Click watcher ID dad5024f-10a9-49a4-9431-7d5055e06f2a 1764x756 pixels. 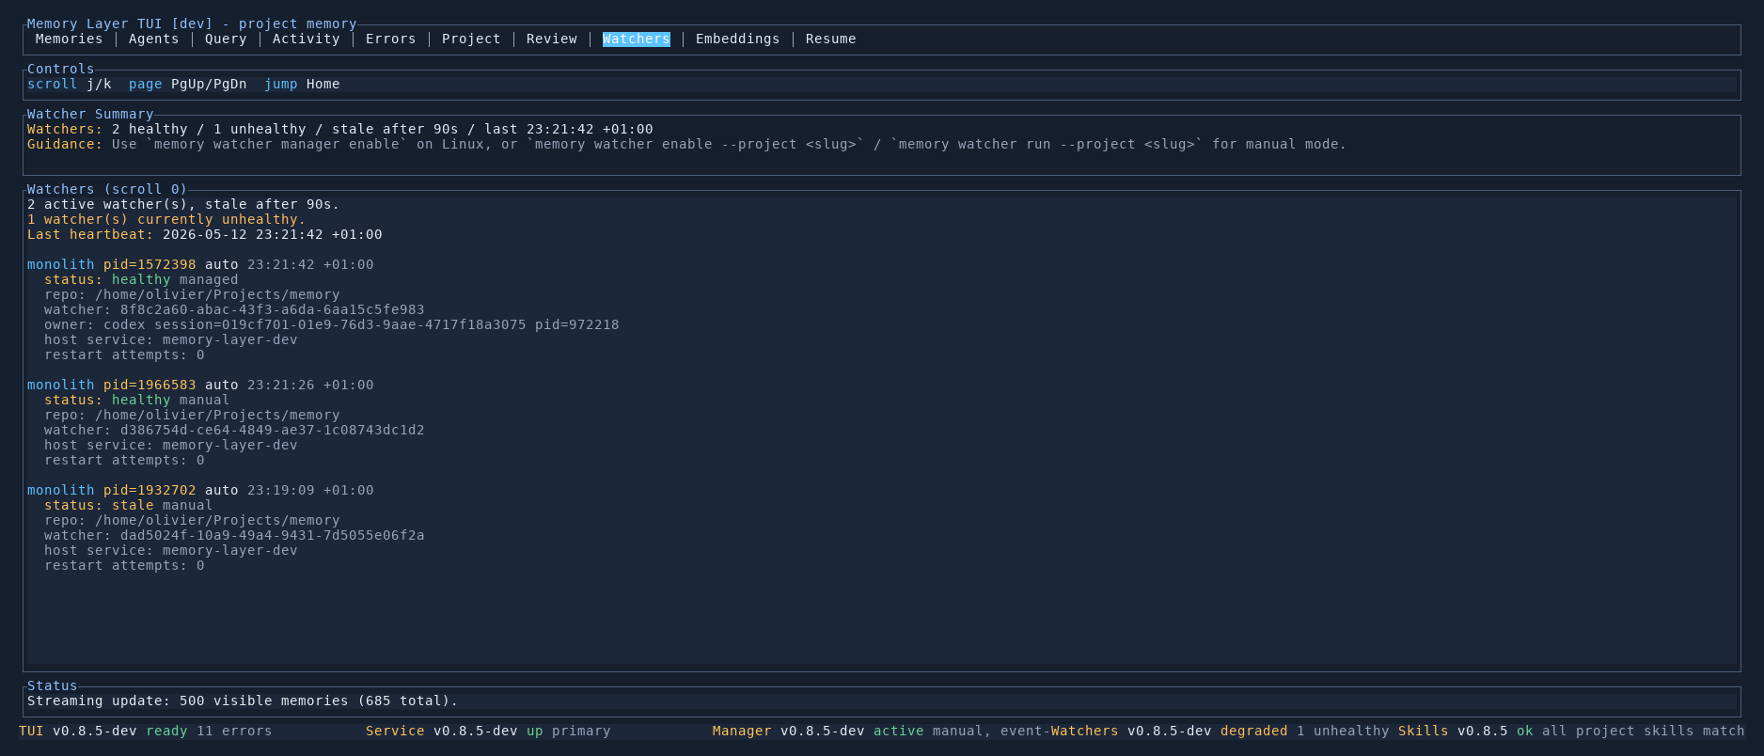coord(272,535)
